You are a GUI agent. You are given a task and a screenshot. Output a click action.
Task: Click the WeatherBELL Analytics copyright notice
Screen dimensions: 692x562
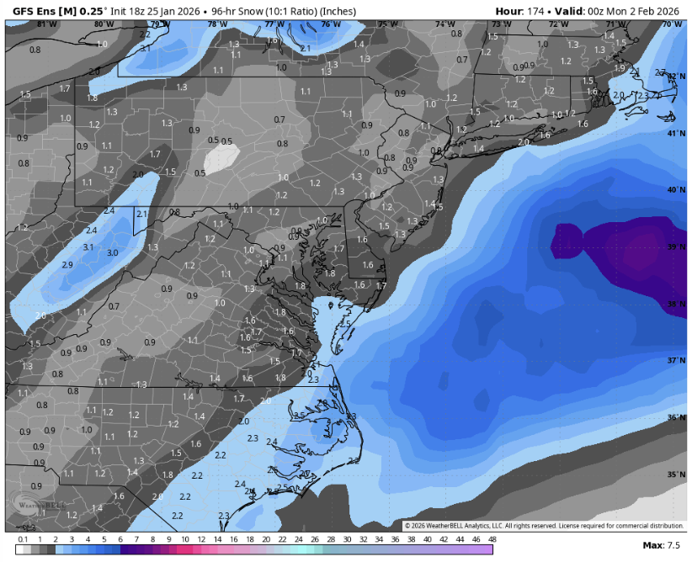tap(544, 526)
